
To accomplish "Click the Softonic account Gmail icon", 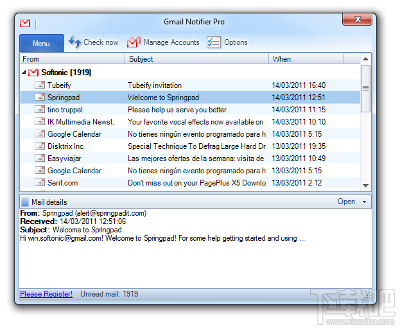I will pyautogui.click(x=33, y=73).
